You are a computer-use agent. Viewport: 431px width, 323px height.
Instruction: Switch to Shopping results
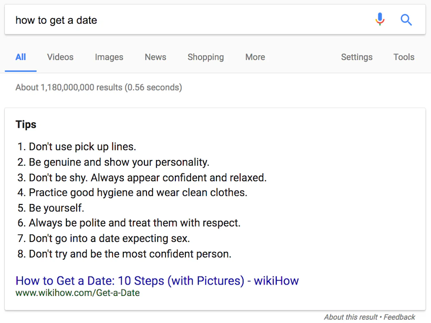click(206, 57)
